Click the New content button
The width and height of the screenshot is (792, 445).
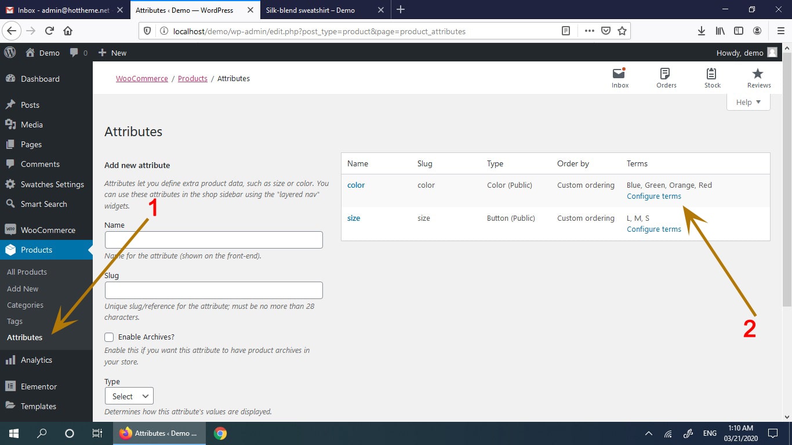(112, 53)
